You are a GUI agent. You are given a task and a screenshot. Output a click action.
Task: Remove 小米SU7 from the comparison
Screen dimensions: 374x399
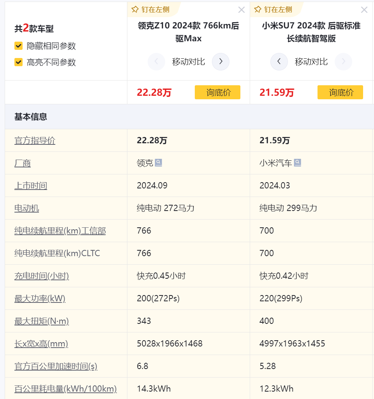tap(364, 9)
